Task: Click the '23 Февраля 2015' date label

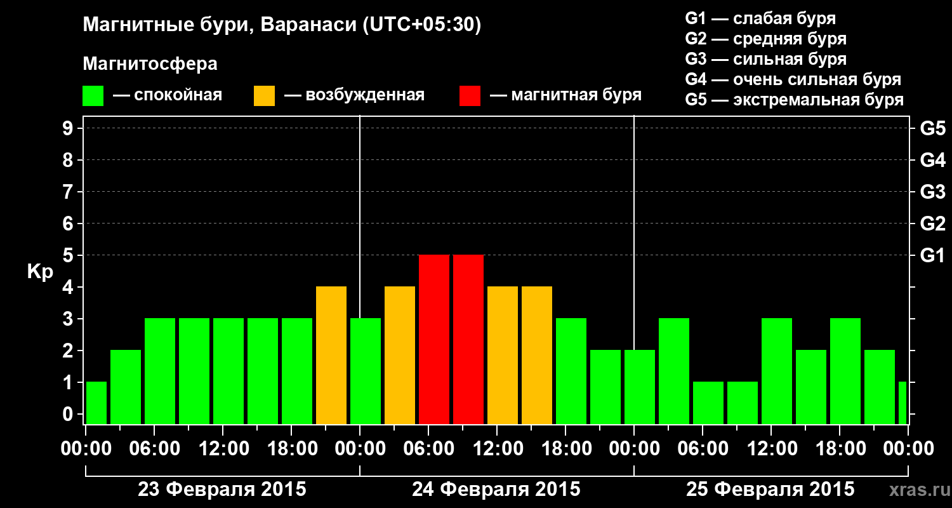Action: point(222,490)
